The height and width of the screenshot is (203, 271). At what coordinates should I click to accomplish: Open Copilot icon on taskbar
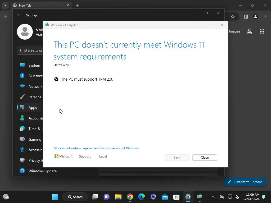click(x=153, y=197)
